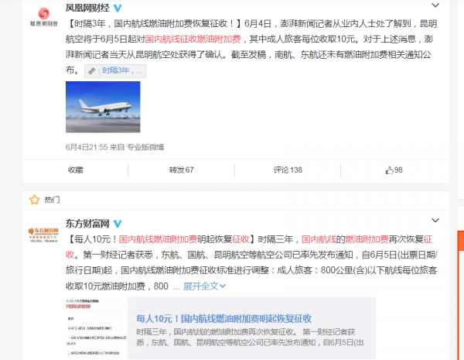Open the document thumbnail in the article card
The image size is (464, 360).
tap(97, 328)
